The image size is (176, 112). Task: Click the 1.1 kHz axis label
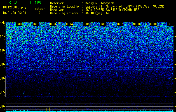[3, 36]
